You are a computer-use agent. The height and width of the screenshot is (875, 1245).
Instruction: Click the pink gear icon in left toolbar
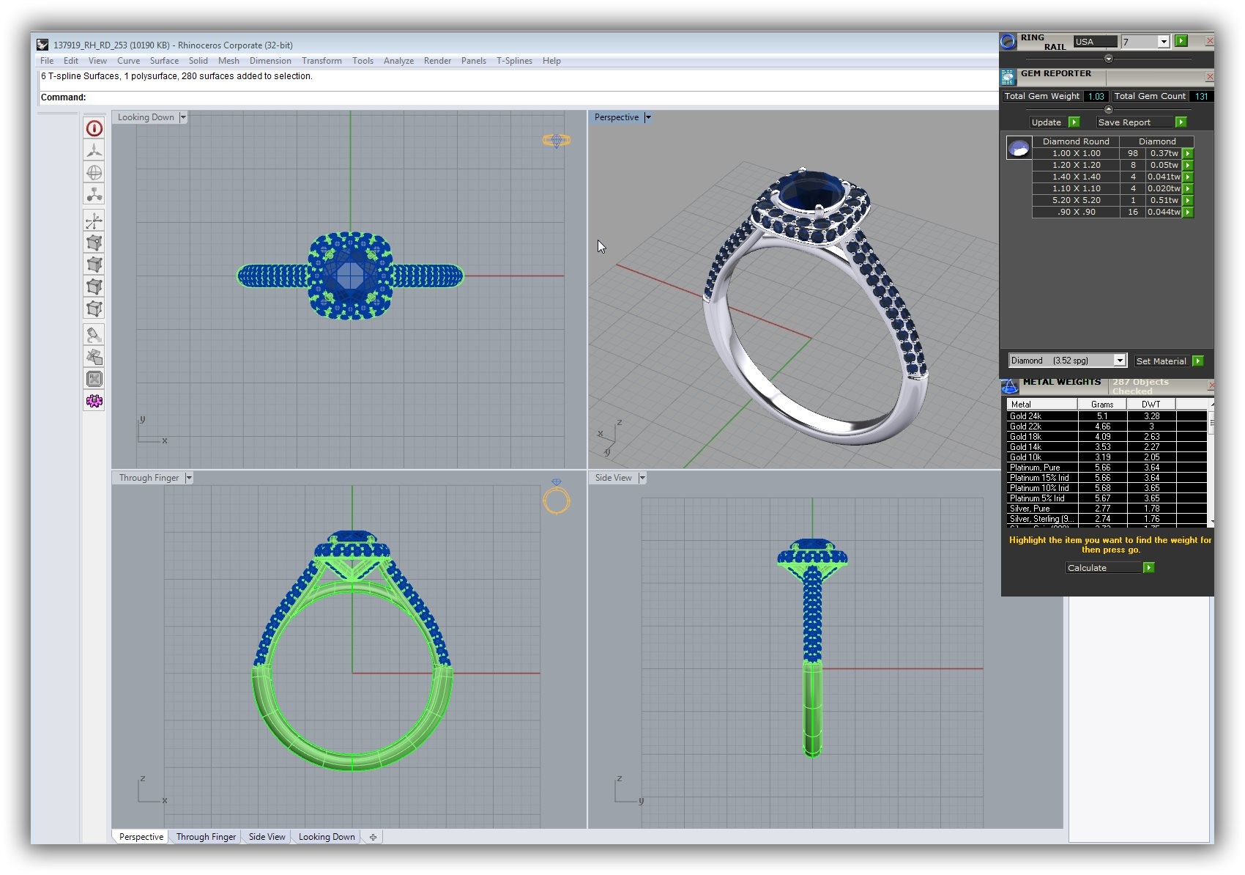[94, 401]
